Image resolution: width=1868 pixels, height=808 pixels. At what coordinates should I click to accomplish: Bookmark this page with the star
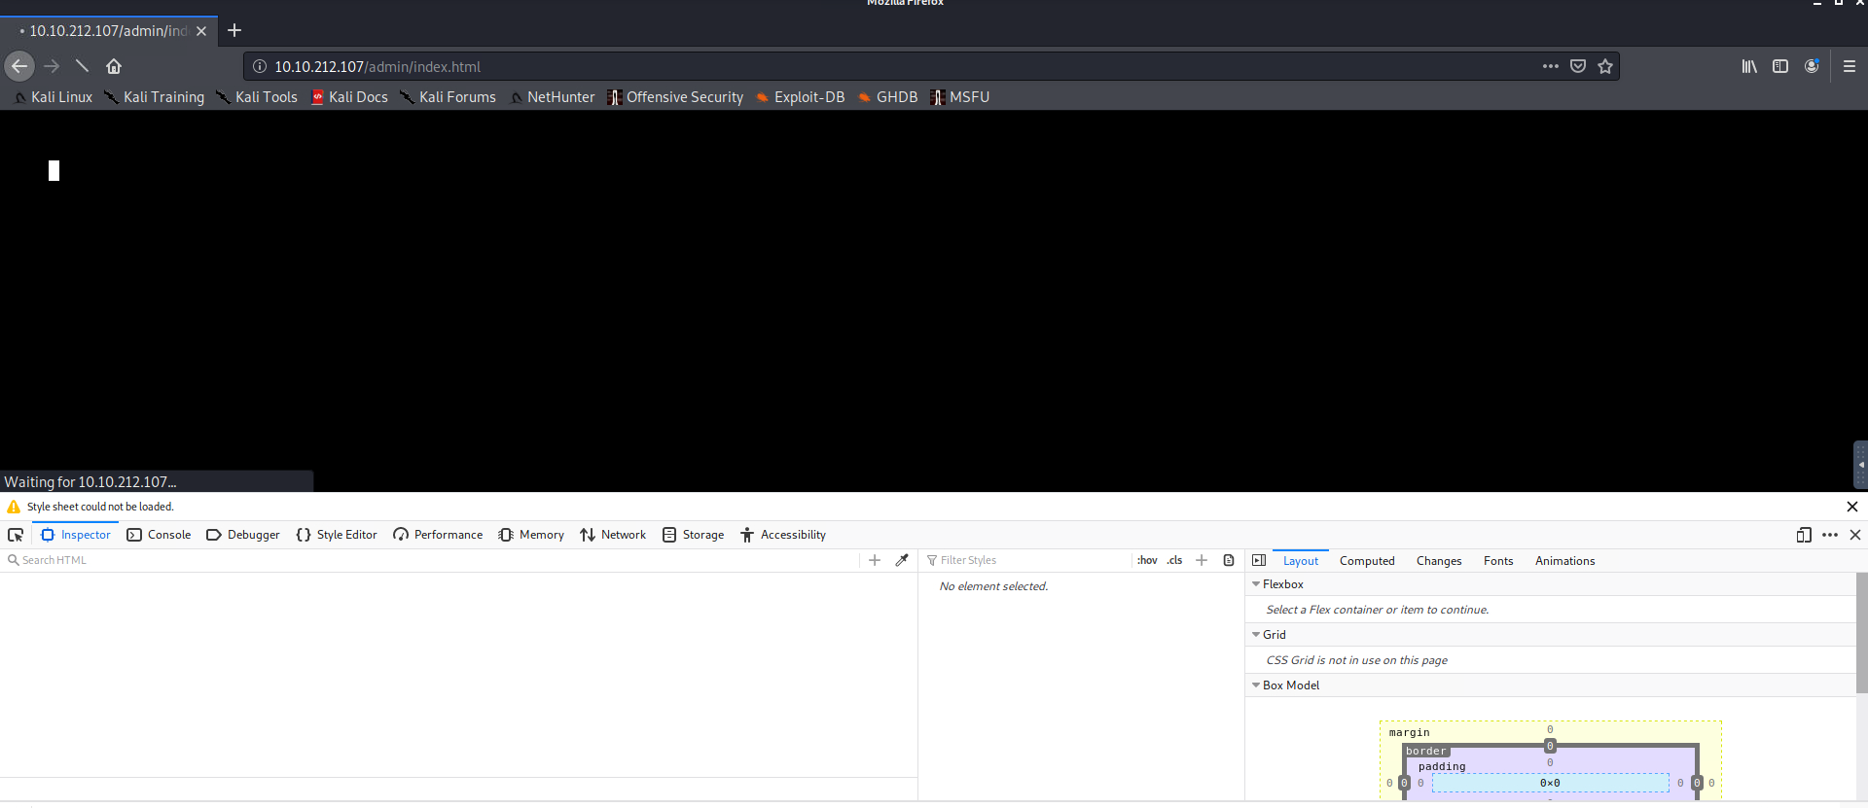coord(1605,66)
